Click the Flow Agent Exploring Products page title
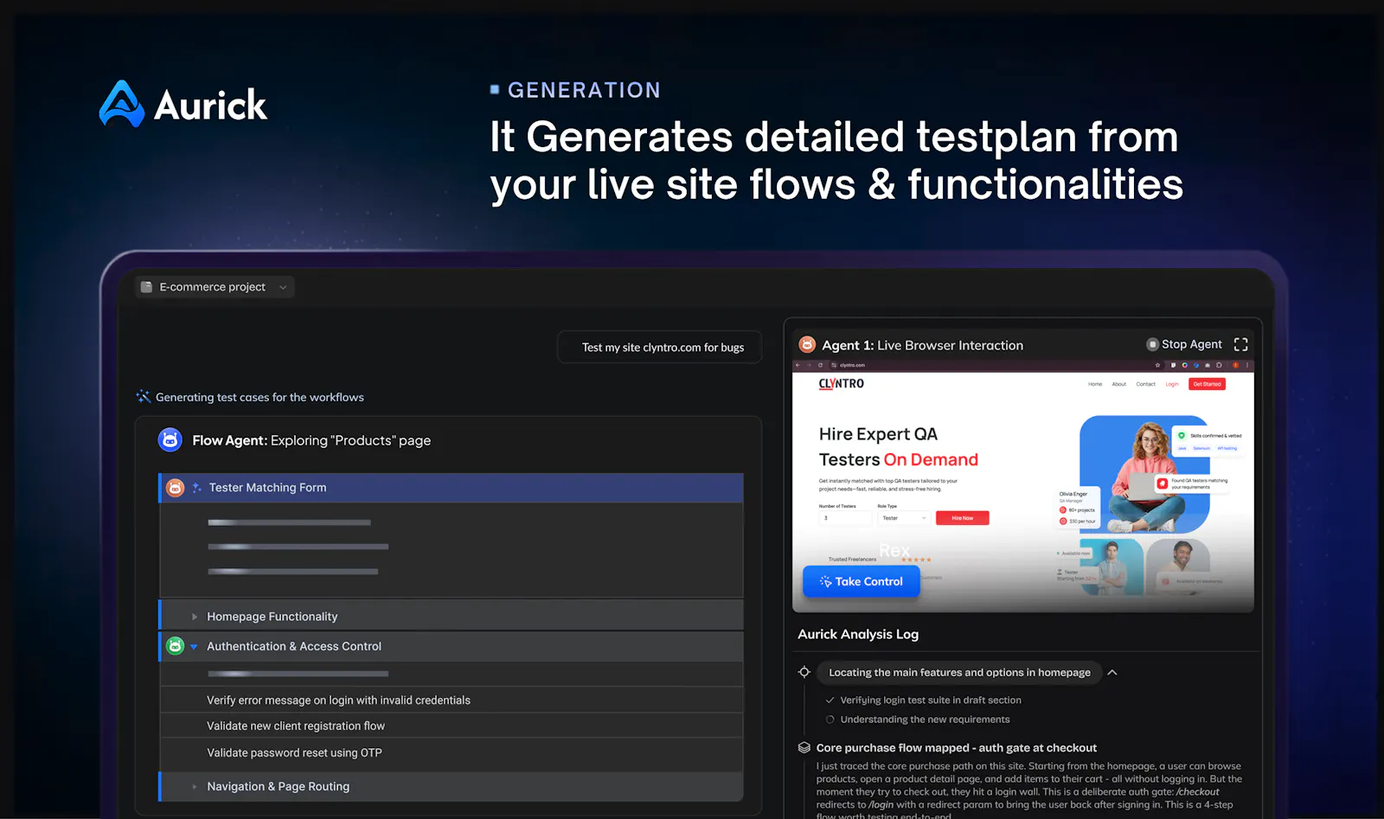This screenshot has width=1384, height=819. click(x=311, y=440)
